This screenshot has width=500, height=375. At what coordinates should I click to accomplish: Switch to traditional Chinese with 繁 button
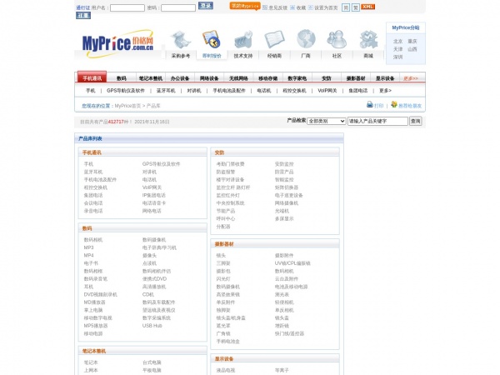(355, 7)
